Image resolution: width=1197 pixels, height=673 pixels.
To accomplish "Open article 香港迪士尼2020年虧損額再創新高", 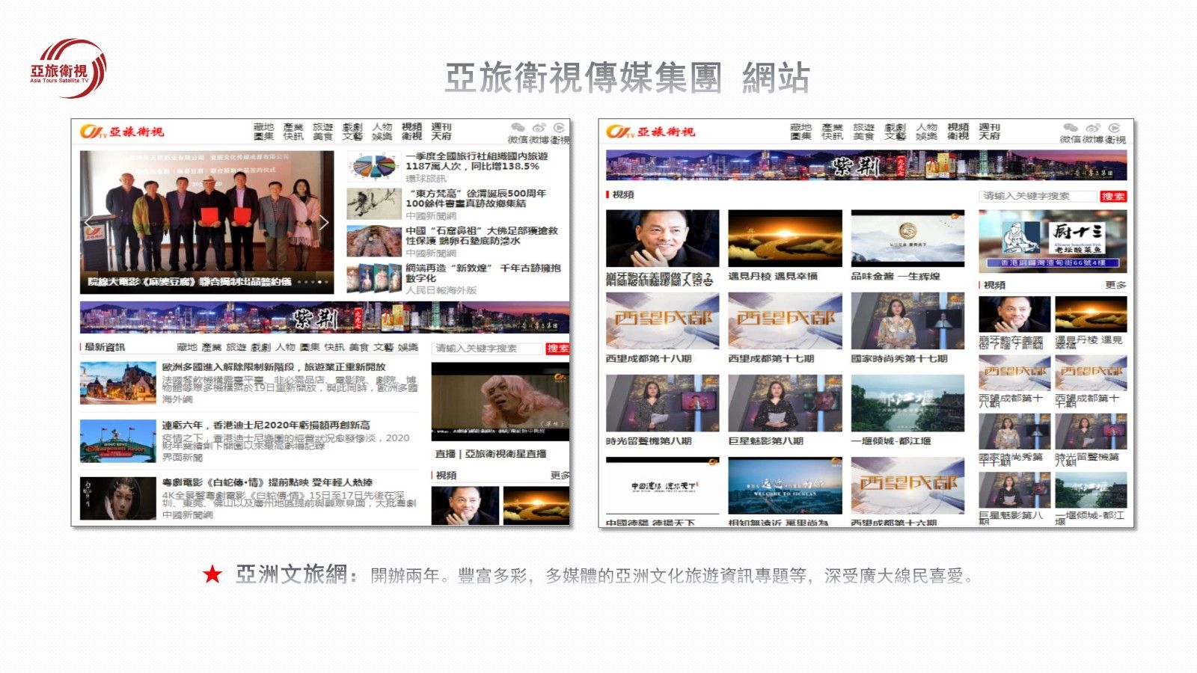I will pos(266,425).
